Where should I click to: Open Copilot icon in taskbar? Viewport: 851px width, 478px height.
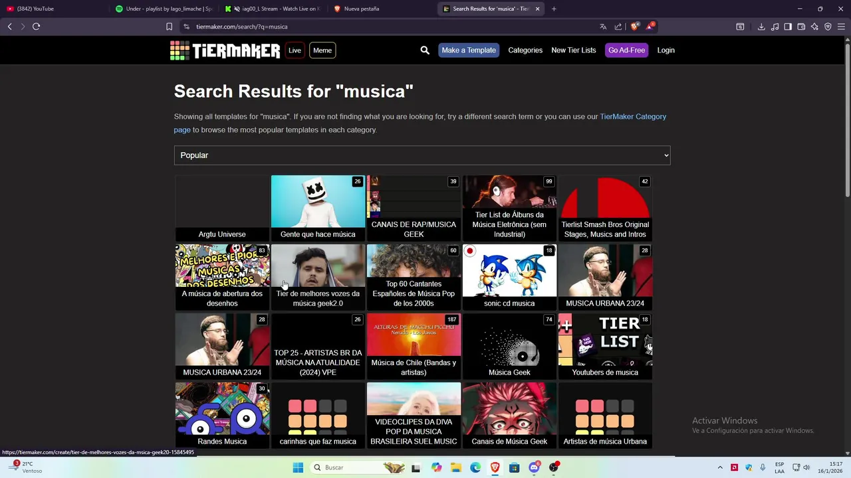pos(436,467)
